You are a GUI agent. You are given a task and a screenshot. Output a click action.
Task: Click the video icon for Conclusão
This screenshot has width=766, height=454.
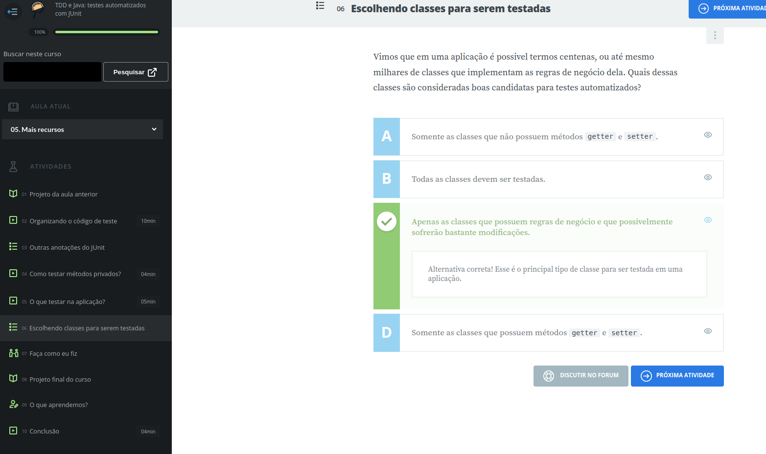click(x=13, y=431)
